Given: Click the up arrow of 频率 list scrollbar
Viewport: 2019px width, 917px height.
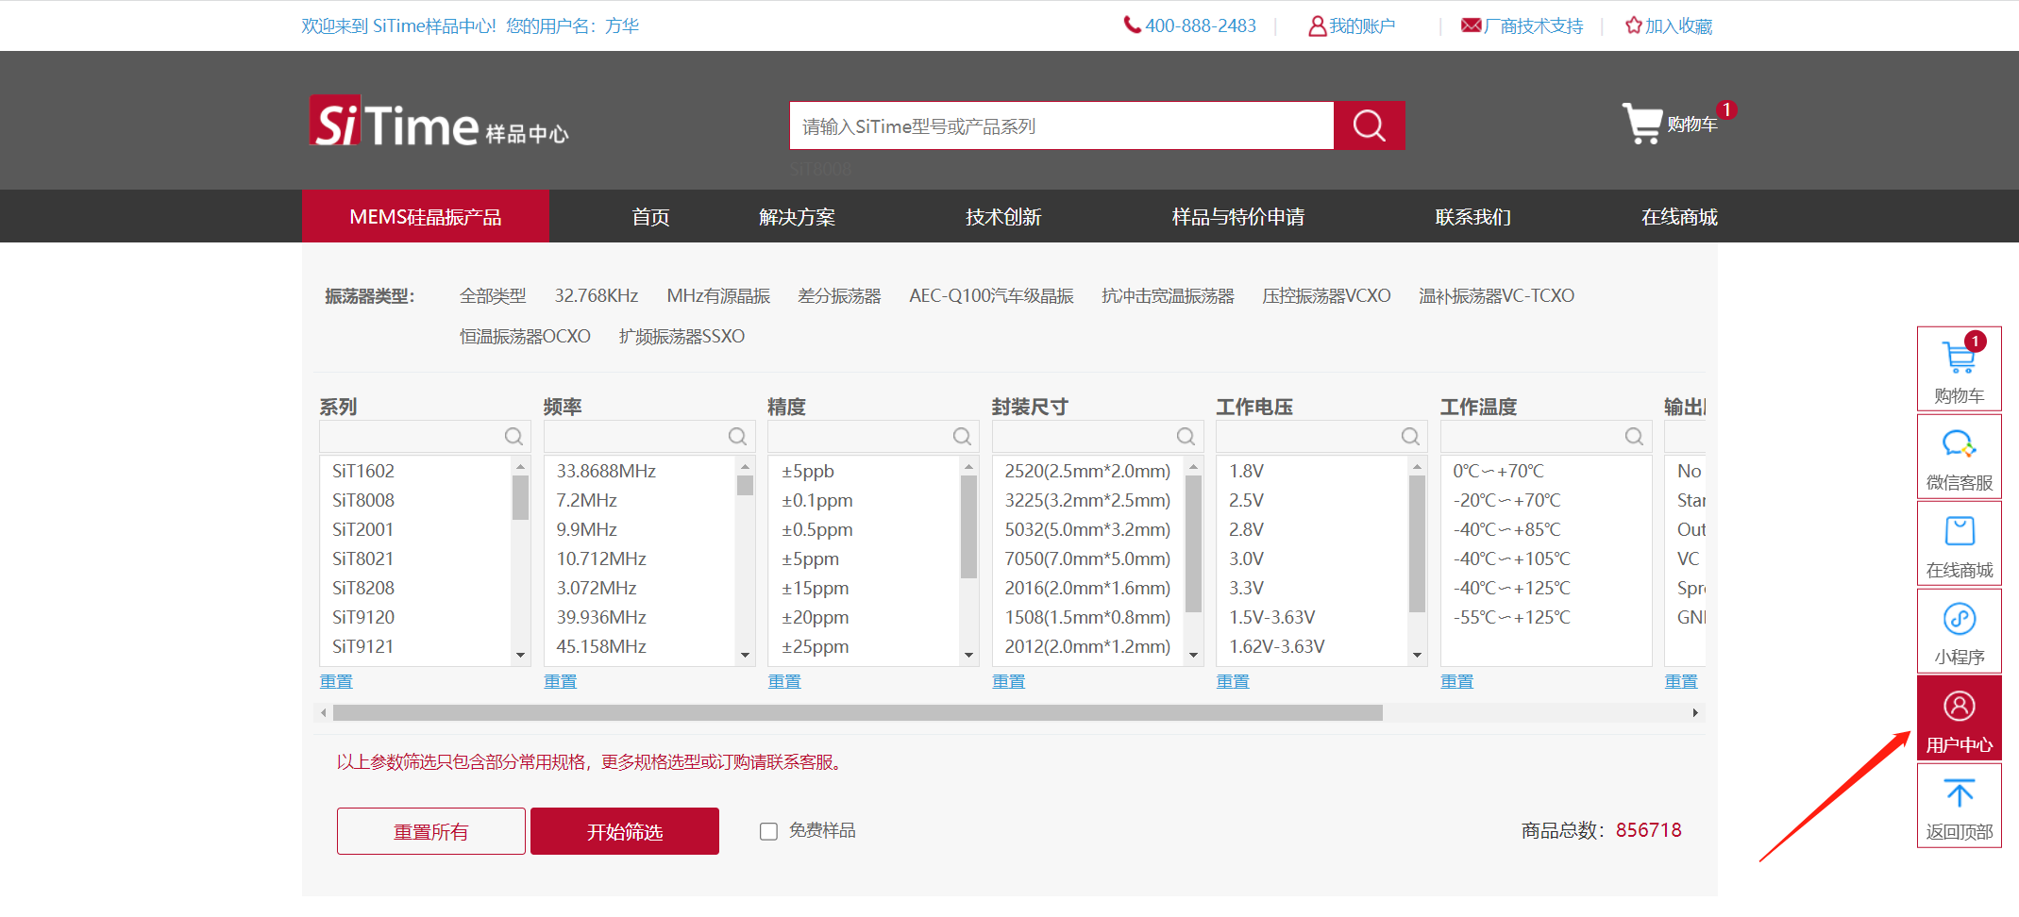Looking at the screenshot, I should (x=745, y=466).
